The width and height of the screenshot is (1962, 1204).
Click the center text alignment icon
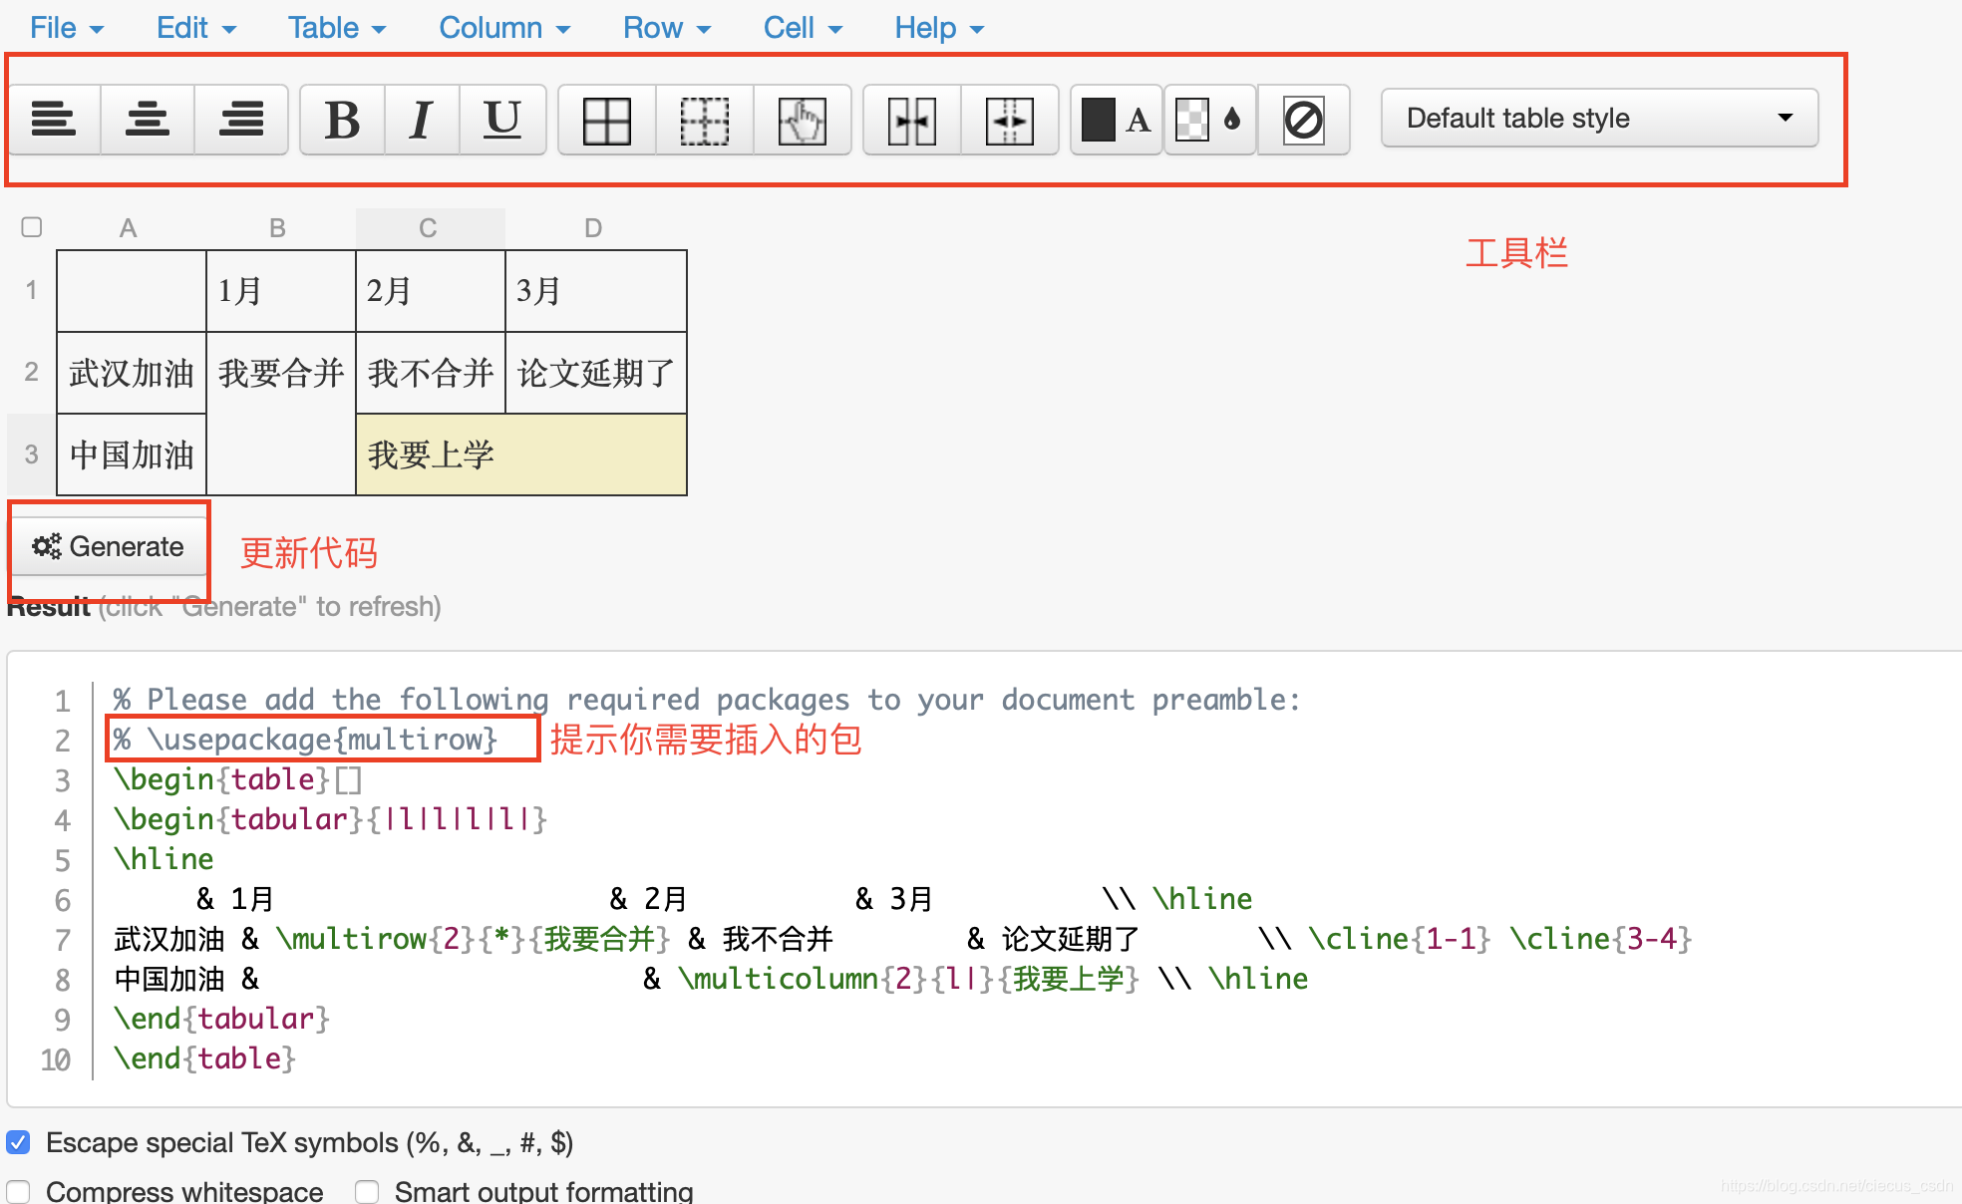tap(148, 120)
